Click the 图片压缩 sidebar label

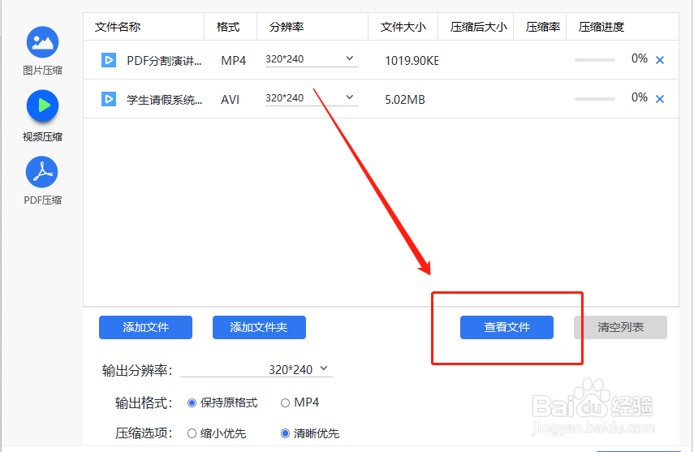coord(42,71)
